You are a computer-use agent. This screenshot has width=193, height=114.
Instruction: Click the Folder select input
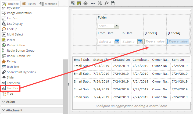point(106,26)
